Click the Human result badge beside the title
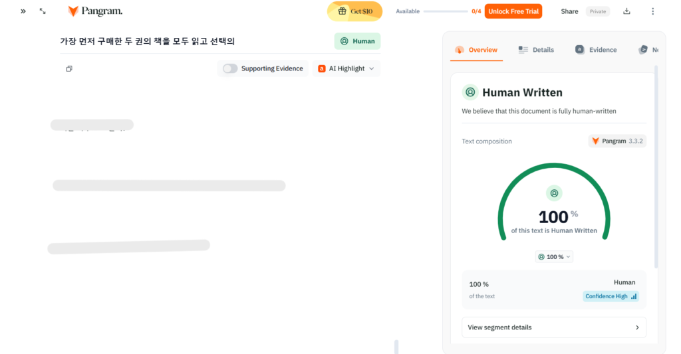The image size is (681, 354). 357,41
